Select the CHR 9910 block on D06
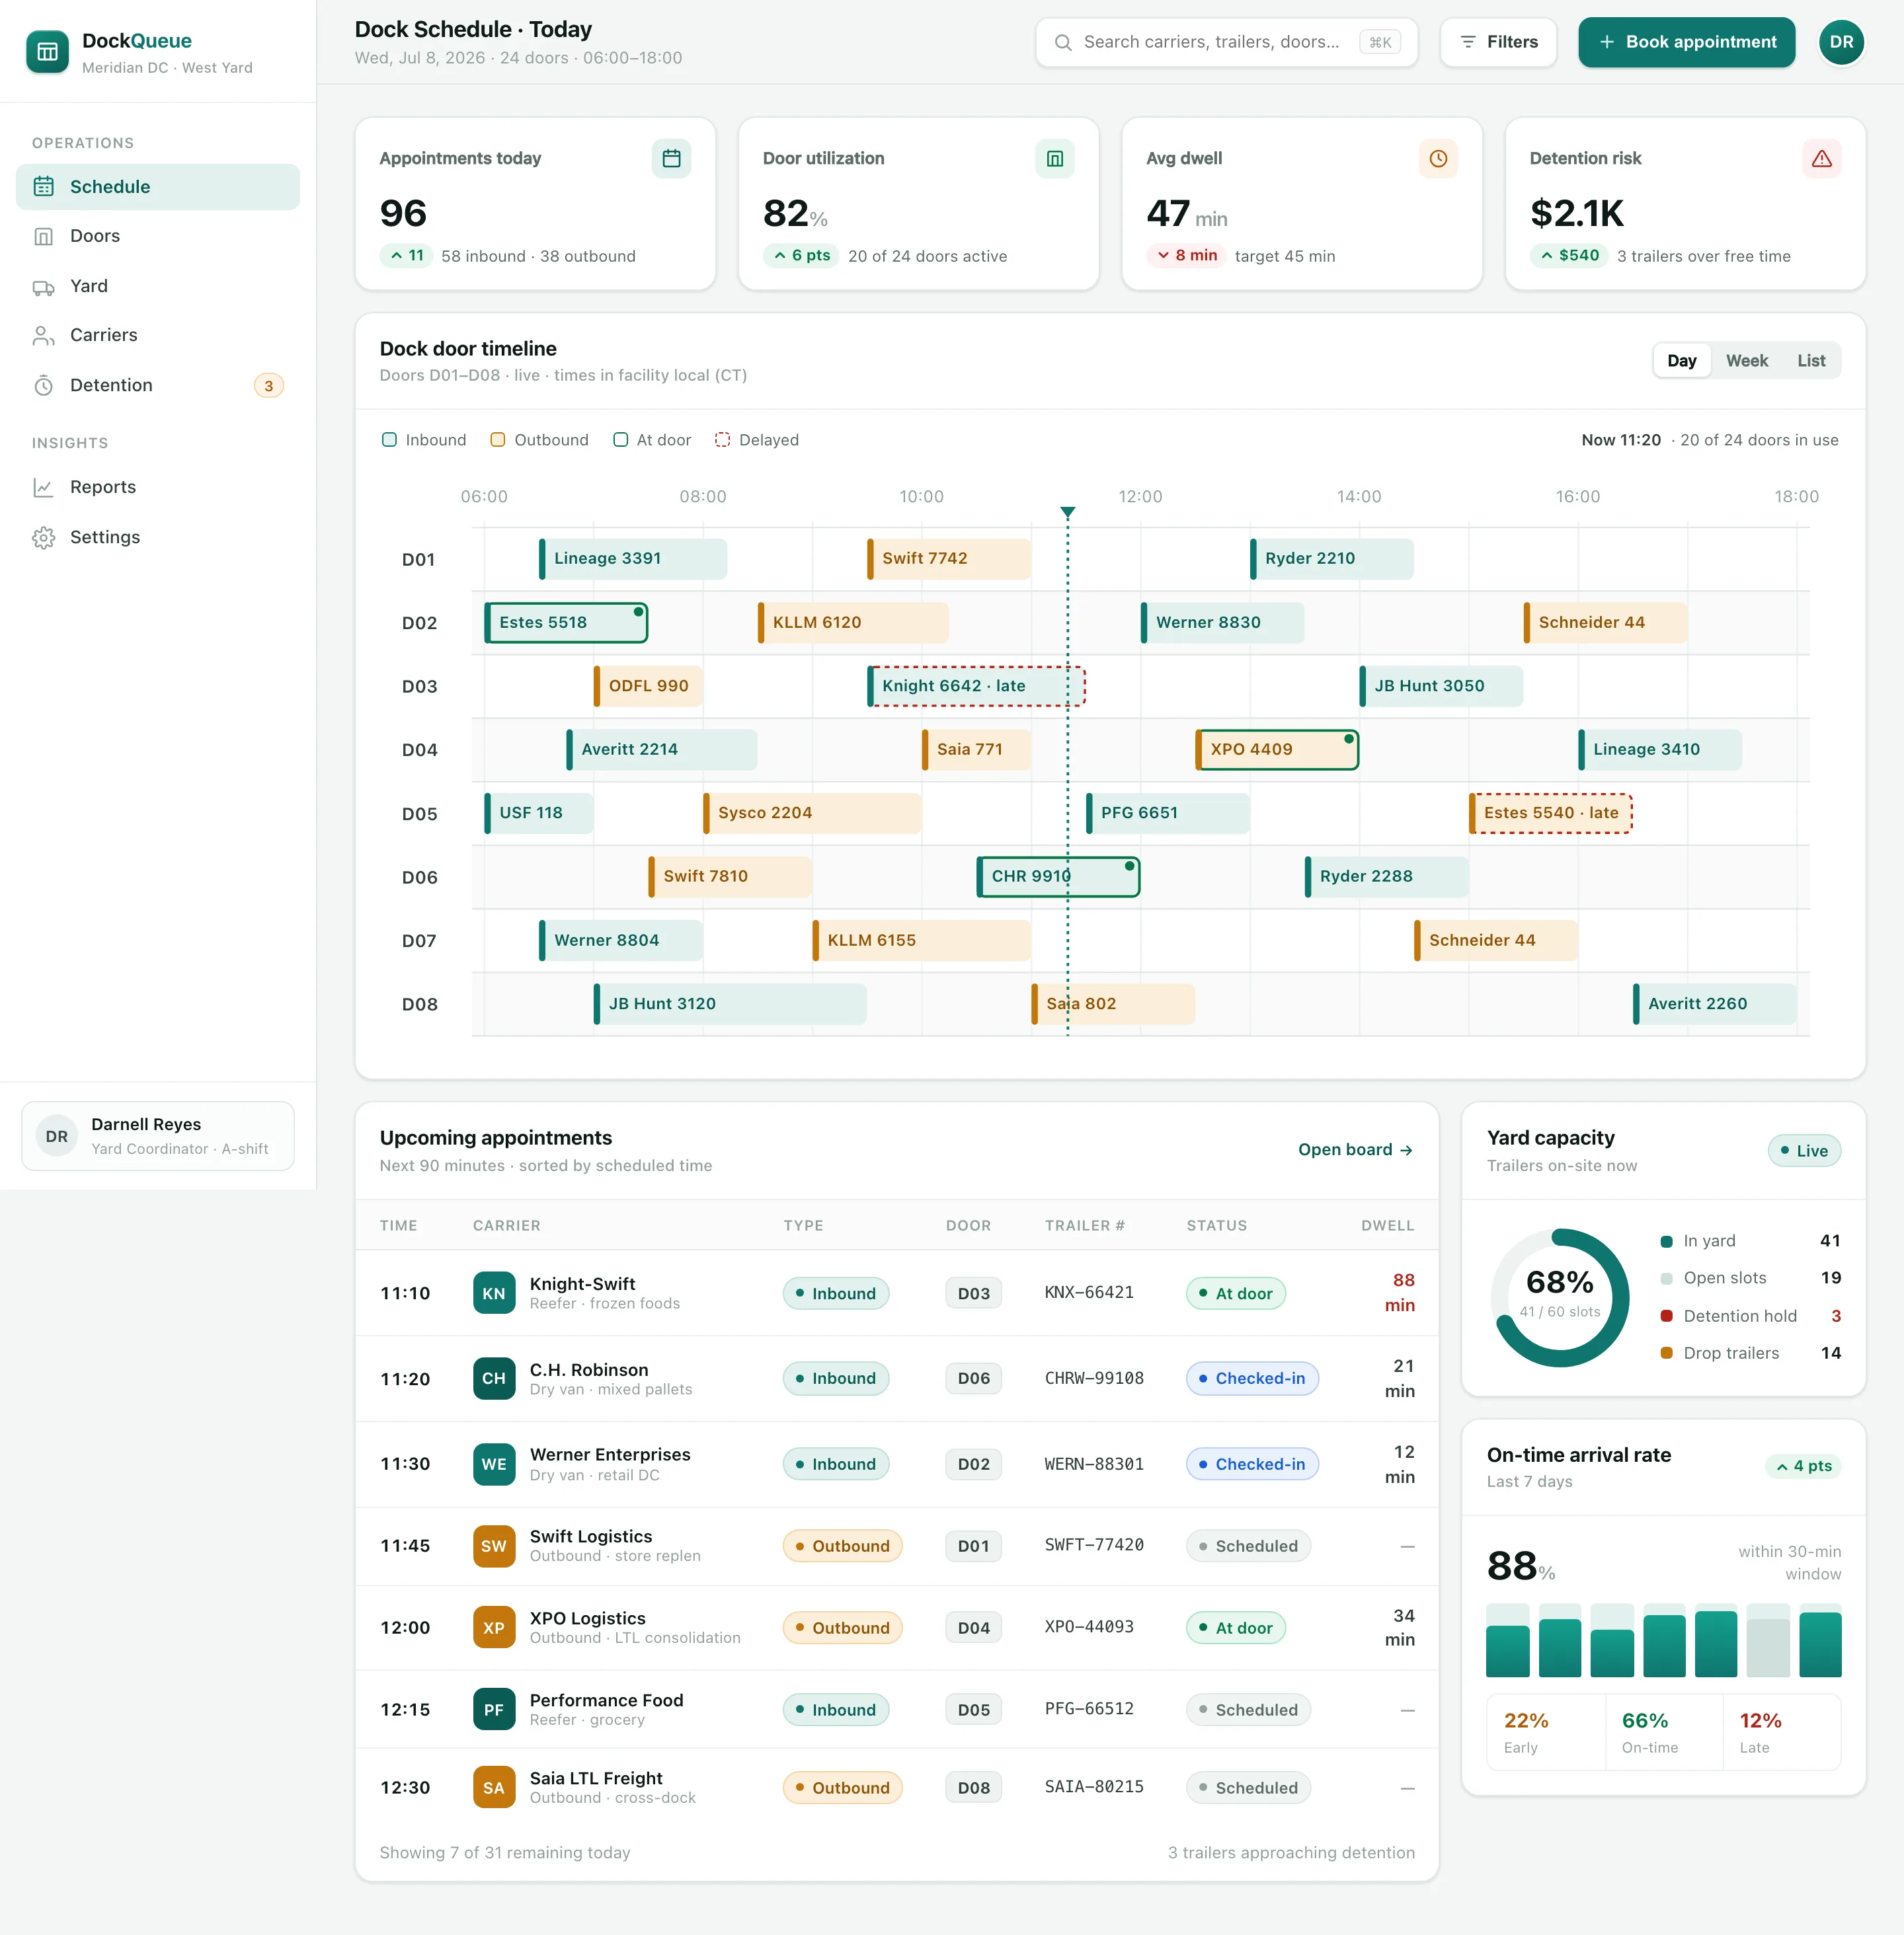This screenshot has height=1935, width=1904. coord(1058,876)
